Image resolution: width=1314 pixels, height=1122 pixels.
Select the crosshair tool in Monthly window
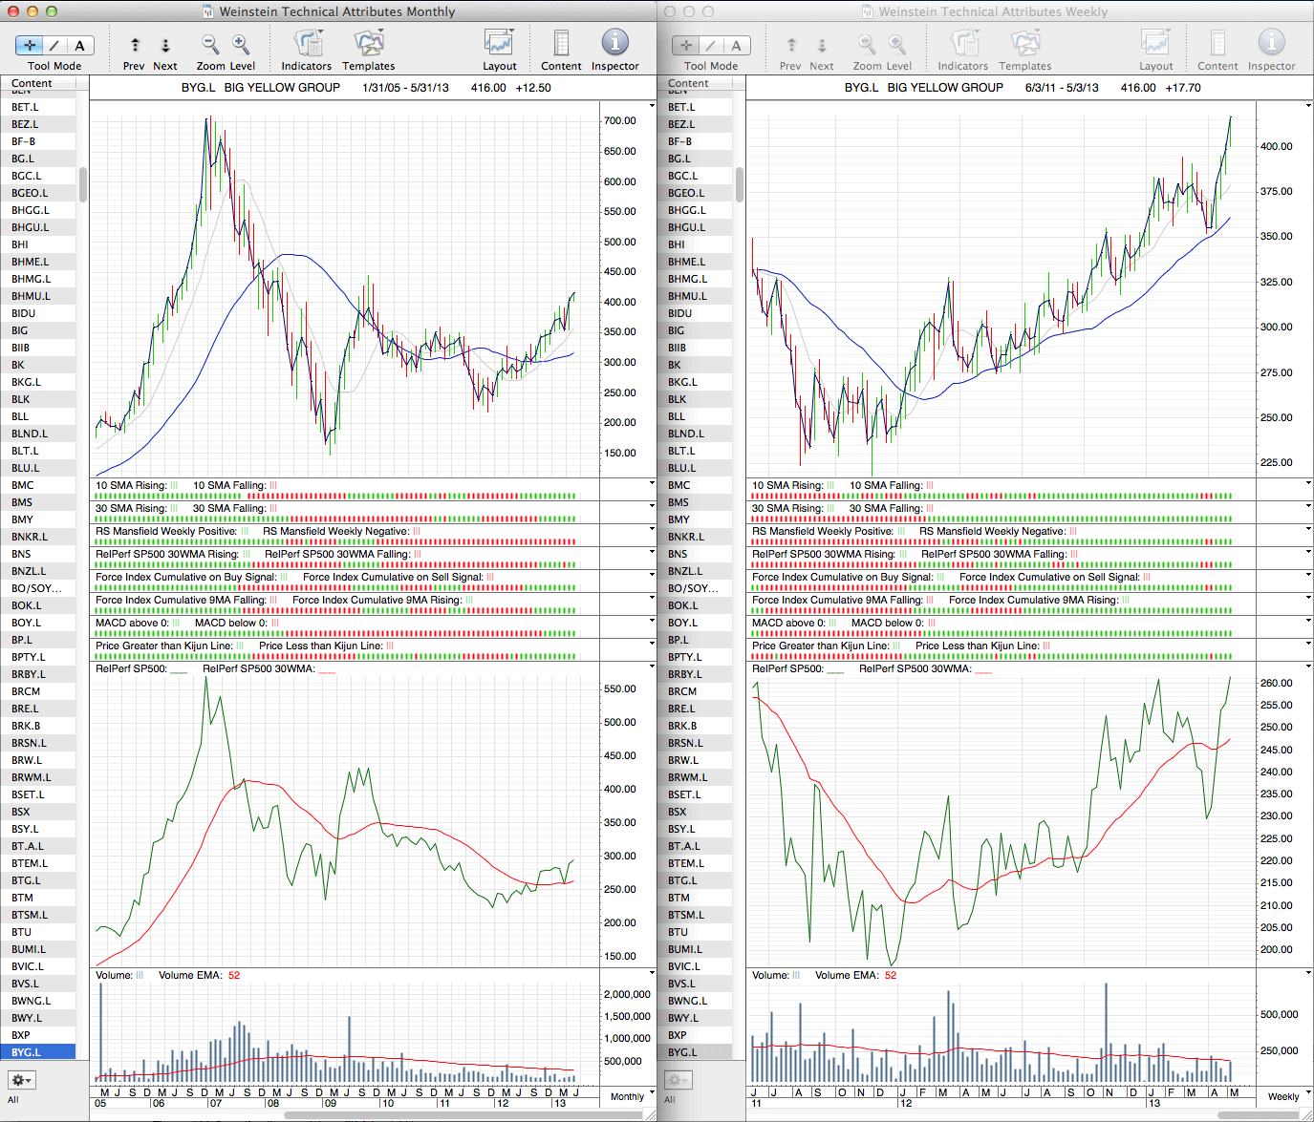pos(30,45)
